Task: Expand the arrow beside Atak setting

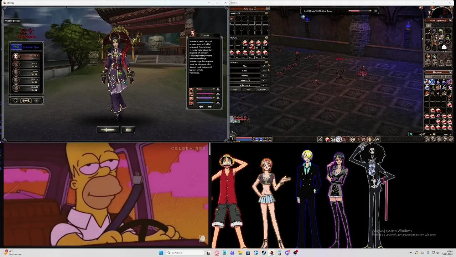Action: [x=269, y=66]
